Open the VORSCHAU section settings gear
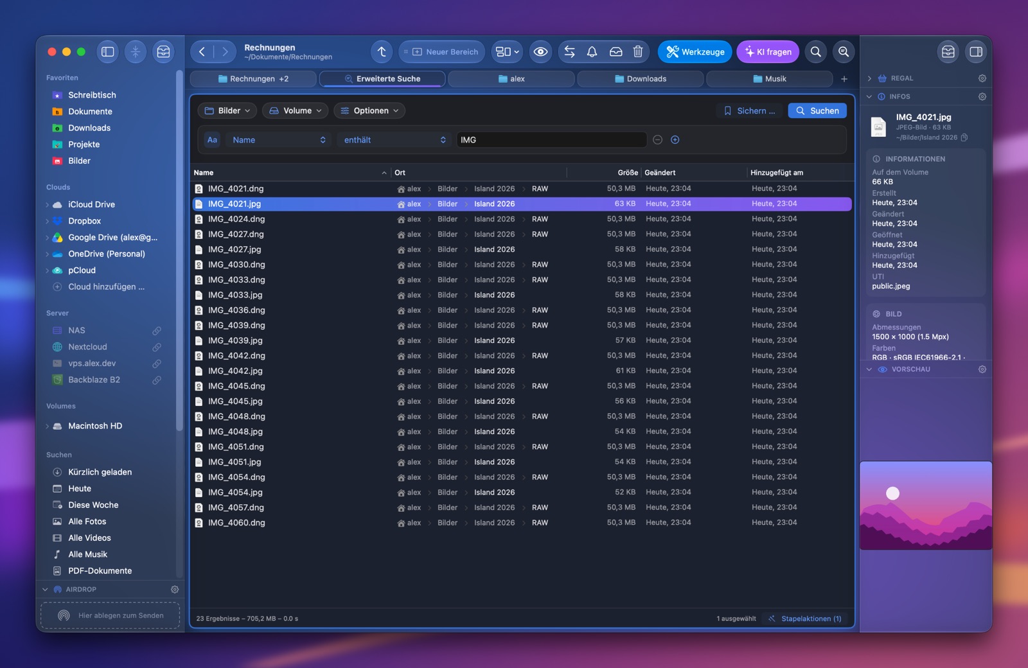The image size is (1028, 668). (x=982, y=370)
